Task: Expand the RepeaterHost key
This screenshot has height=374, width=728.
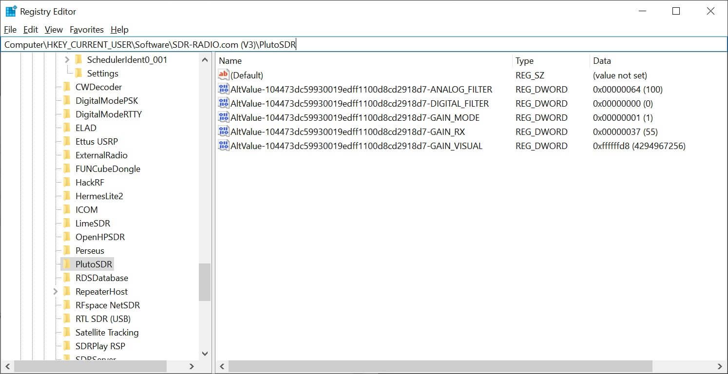Action: point(55,291)
